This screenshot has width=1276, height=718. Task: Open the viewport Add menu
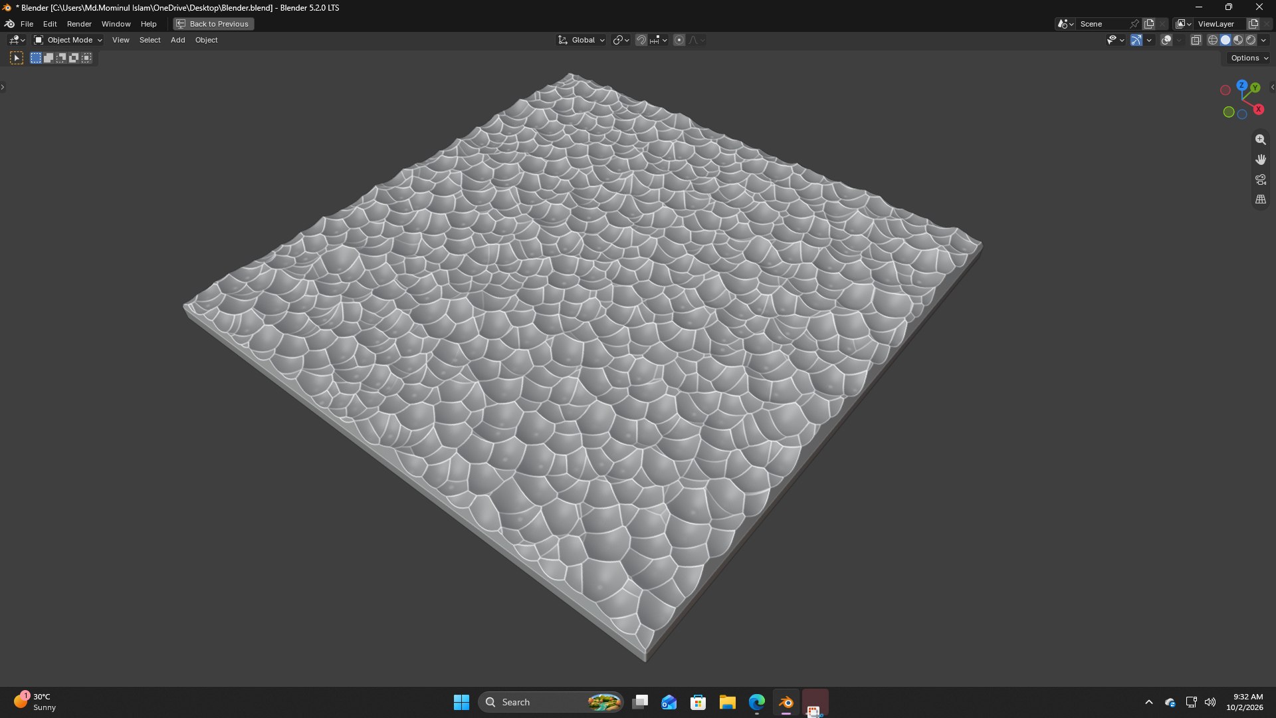177,41
